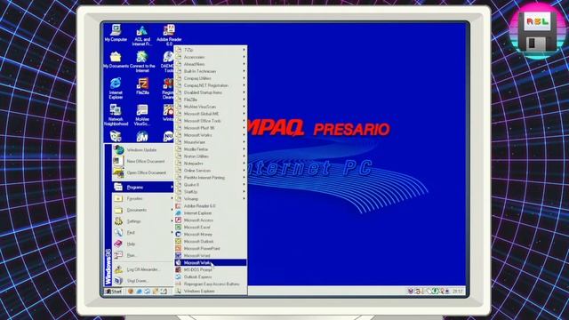Launch Outlook Express from Programs menu

(x=211, y=276)
